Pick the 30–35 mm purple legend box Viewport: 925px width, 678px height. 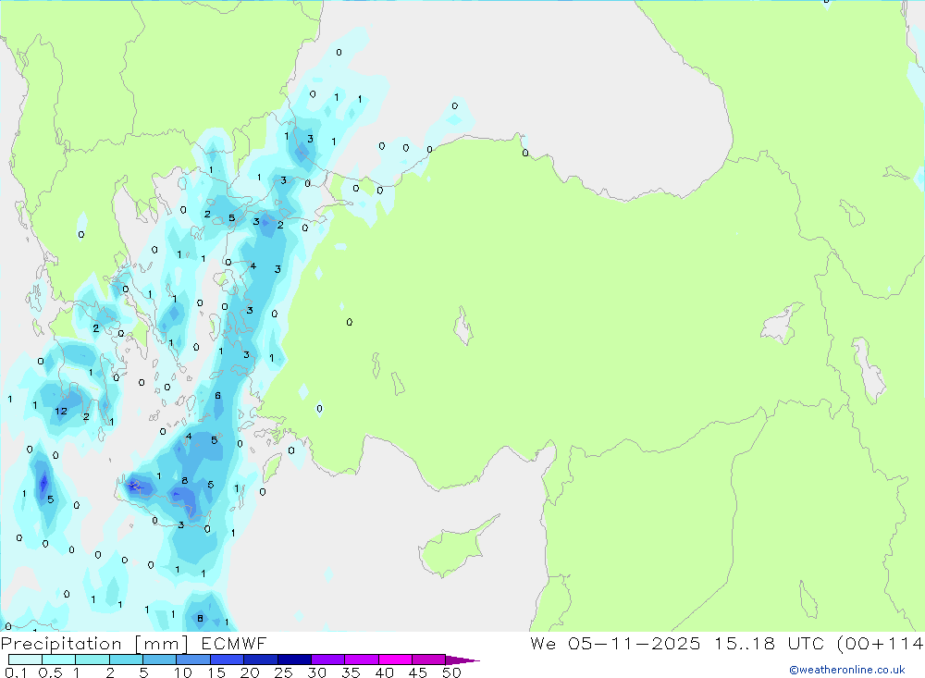[327, 660]
